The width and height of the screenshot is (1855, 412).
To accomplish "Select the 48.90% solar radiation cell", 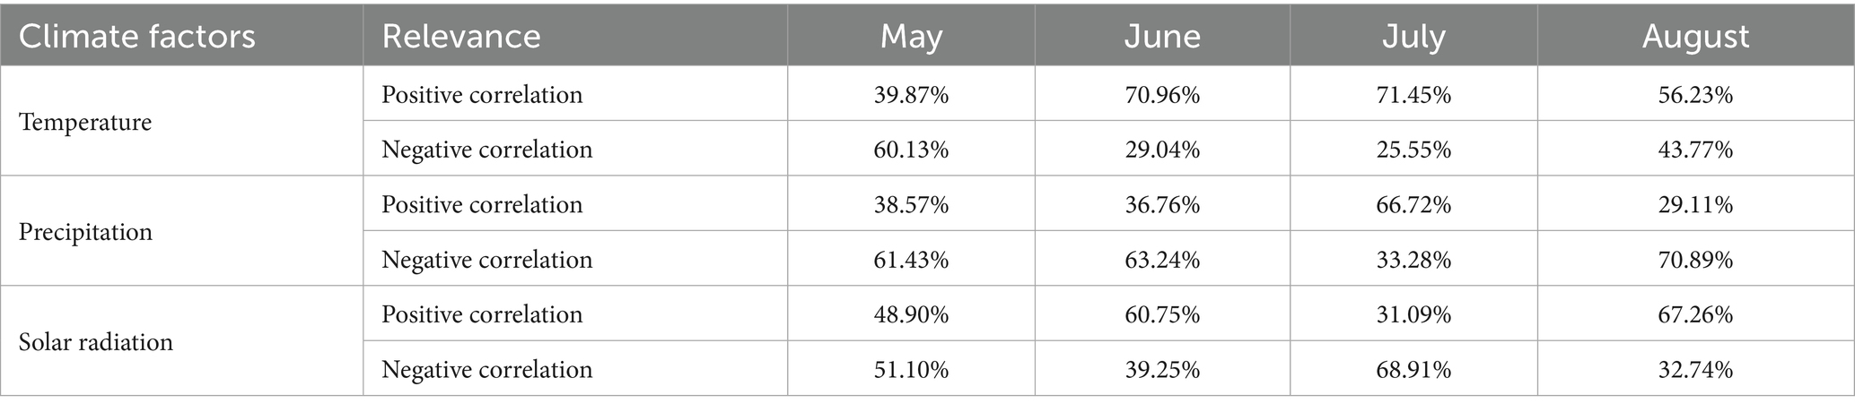I will pos(911,314).
